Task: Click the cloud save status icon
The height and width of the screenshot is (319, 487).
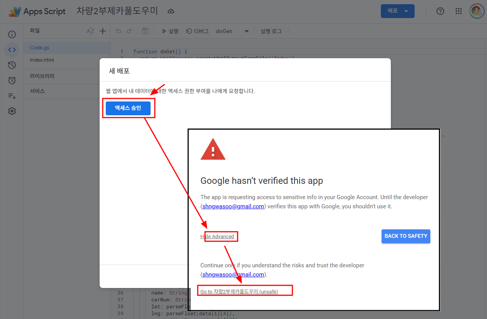Action: pos(171,11)
